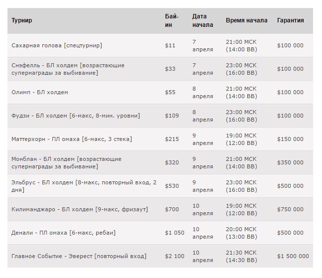
Task: Click the "Время начала" column header
Action: pyautogui.click(x=246, y=20)
